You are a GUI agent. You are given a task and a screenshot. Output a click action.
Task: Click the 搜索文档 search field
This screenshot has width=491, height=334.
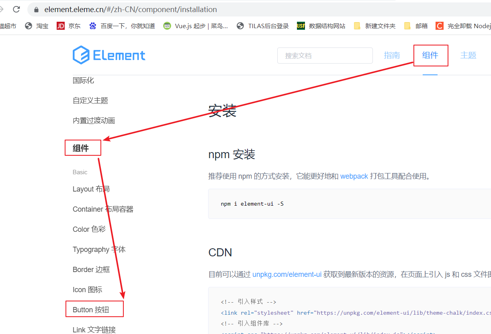click(x=325, y=56)
